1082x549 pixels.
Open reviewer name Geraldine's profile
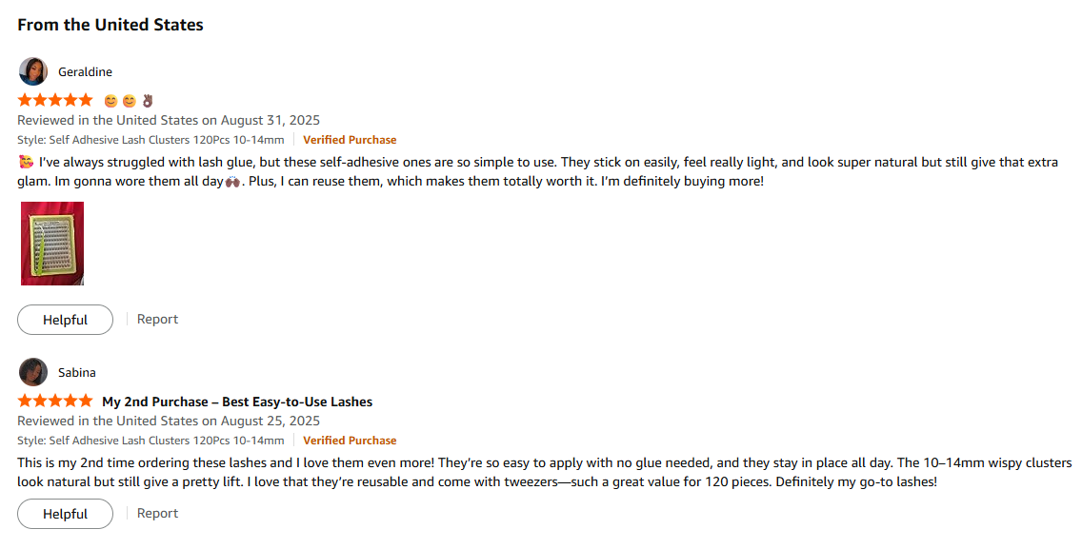tap(85, 72)
